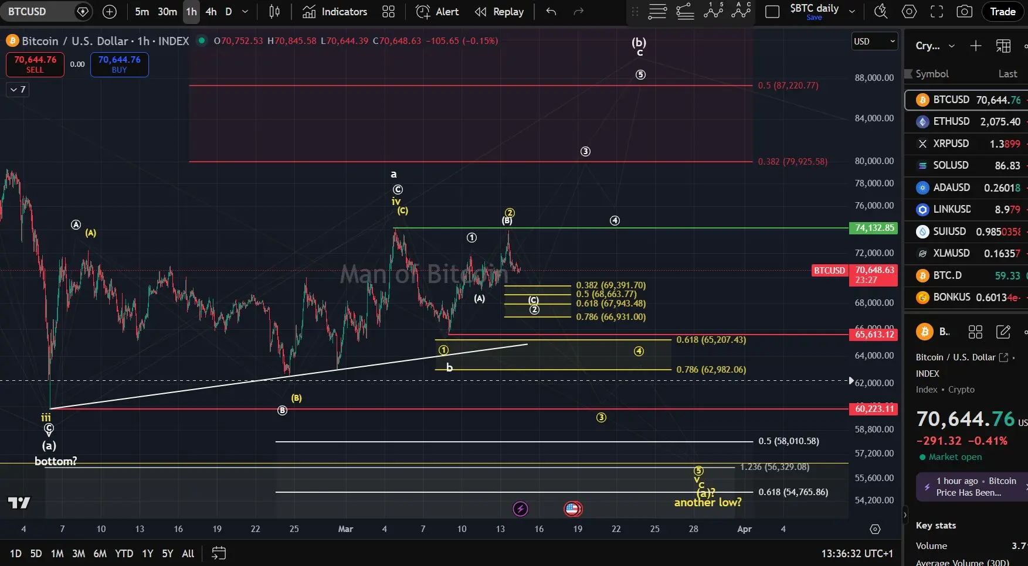
Task: Save the $BTC daily layout
Action: (814, 18)
